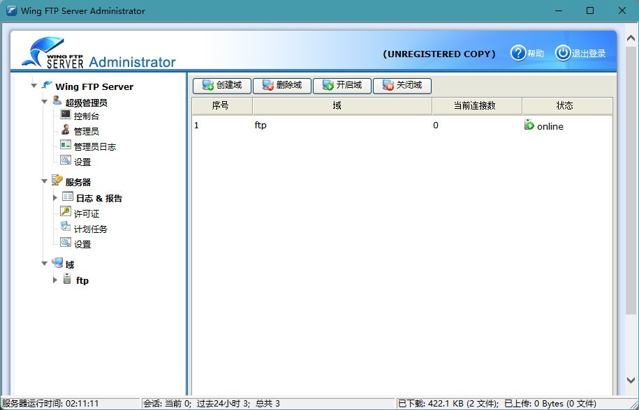The height and width of the screenshot is (410, 639).
Task: Click the 开启域 button
Action: point(342,85)
